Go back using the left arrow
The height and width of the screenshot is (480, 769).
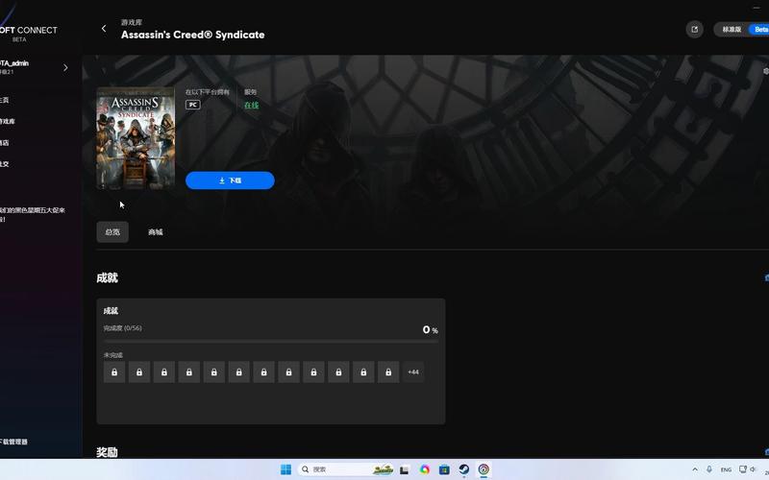coord(104,29)
